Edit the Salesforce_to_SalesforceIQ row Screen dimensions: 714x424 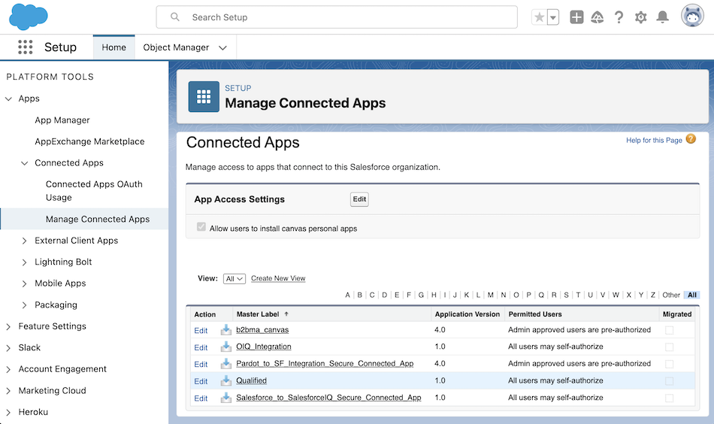201,398
